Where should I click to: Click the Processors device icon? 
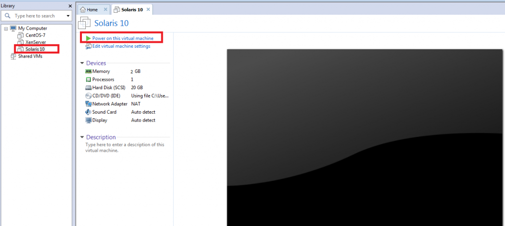coord(88,80)
